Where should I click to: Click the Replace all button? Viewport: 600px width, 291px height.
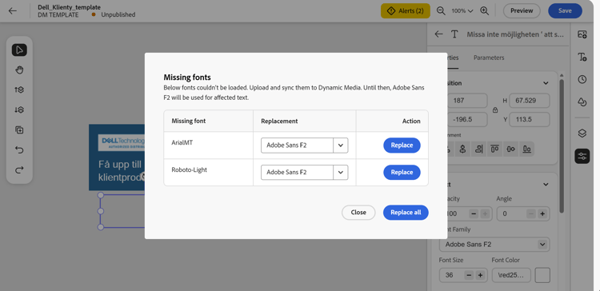click(x=406, y=213)
